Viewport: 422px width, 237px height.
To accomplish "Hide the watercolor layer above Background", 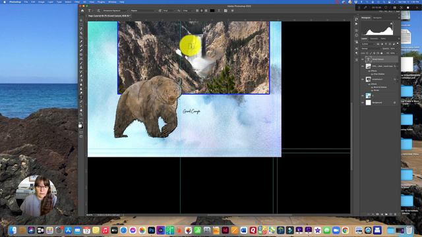I will (x=363, y=95).
